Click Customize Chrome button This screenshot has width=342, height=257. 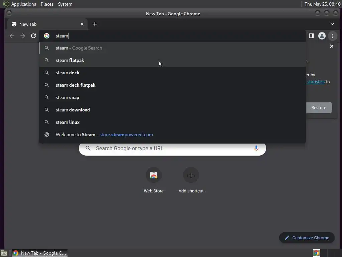[x=307, y=238]
